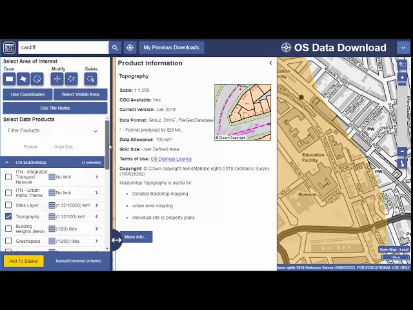The width and height of the screenshot is (413, 310).
Task: Show info for Greenspace arrow
Action: point(97,241)
